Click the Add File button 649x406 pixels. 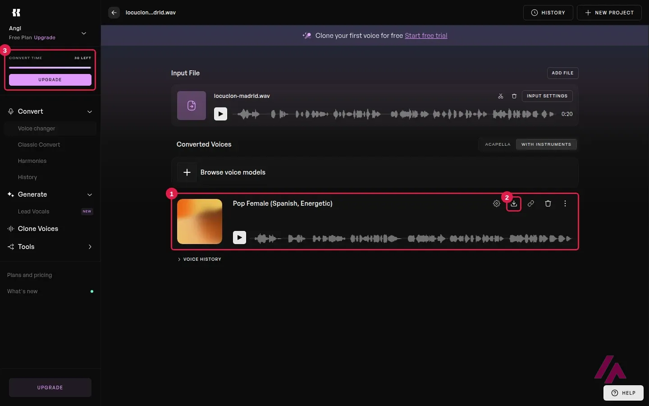562,73
